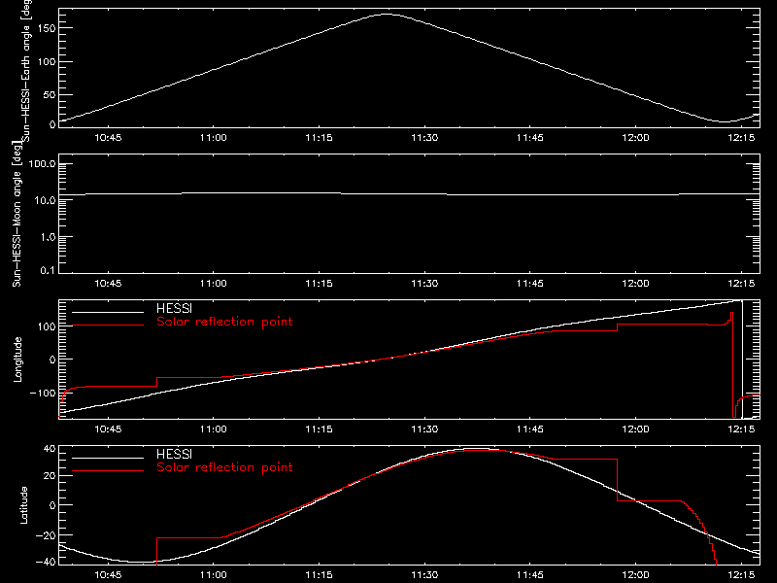
Task: Click the Sun-HESSI-Moon angle axis label
Action: pos(17,214)
